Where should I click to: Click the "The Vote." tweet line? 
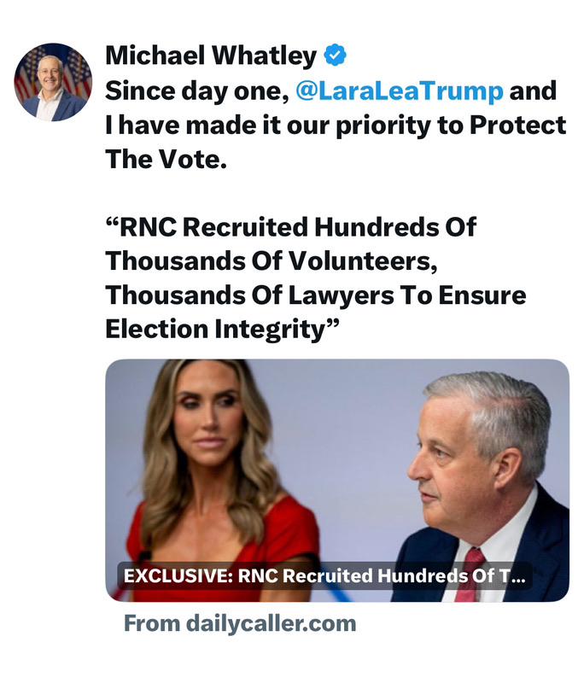click(x=166, y=159)
